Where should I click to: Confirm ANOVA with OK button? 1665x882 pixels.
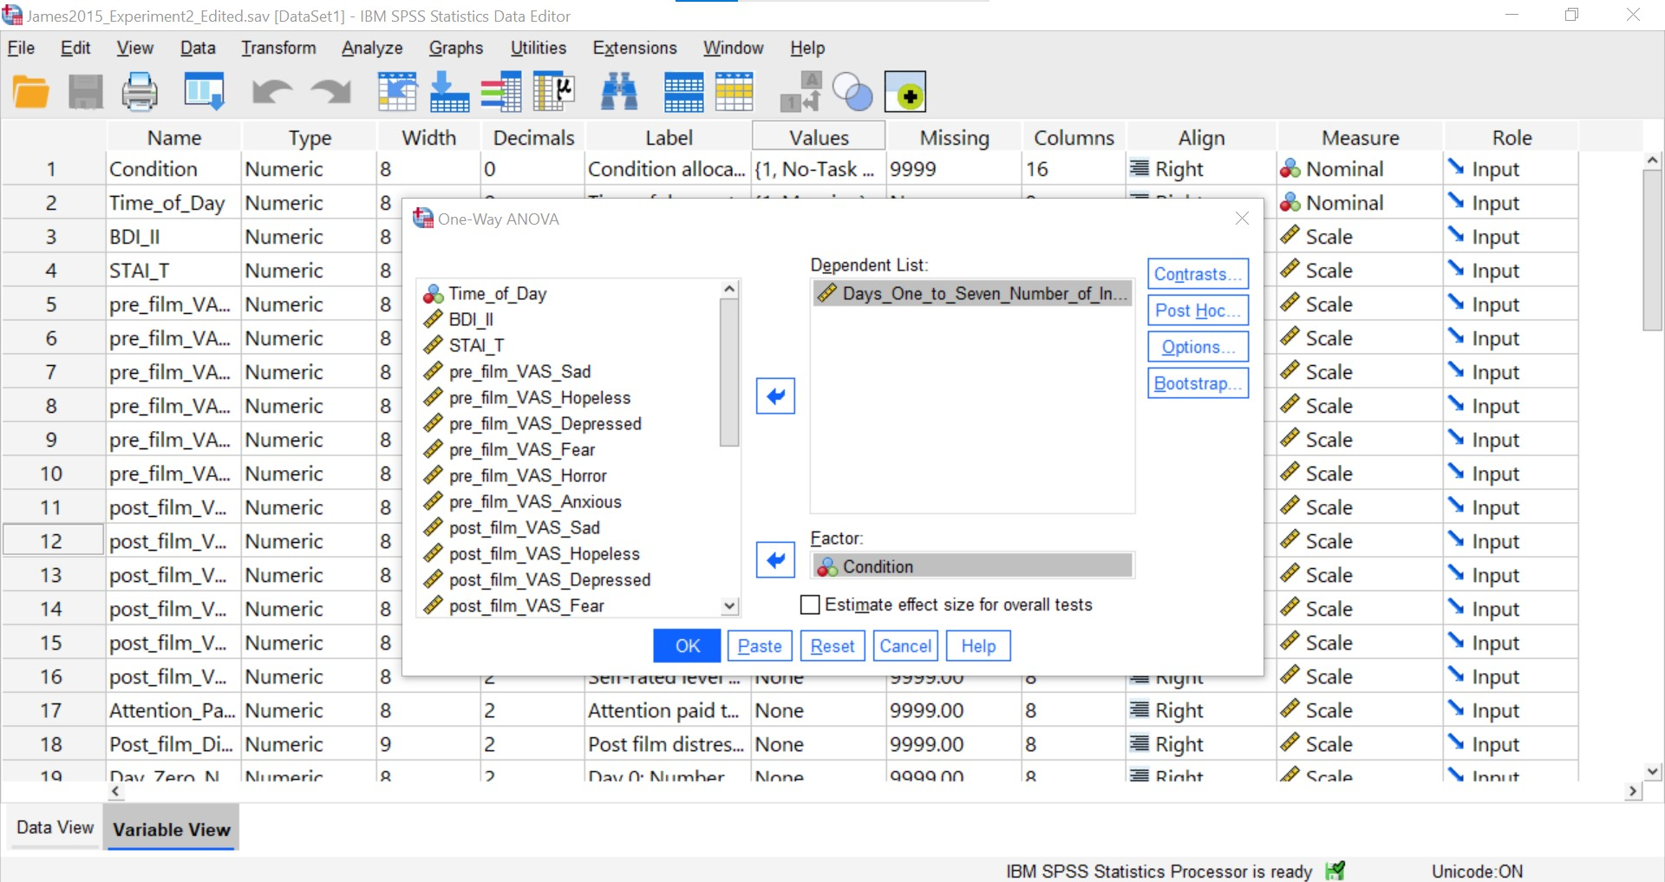(x=687, y=646)
